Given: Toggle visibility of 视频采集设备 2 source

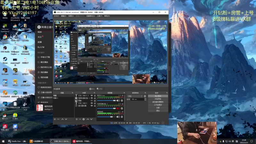Looking at the screenshot, I should [x=92, y=98].
